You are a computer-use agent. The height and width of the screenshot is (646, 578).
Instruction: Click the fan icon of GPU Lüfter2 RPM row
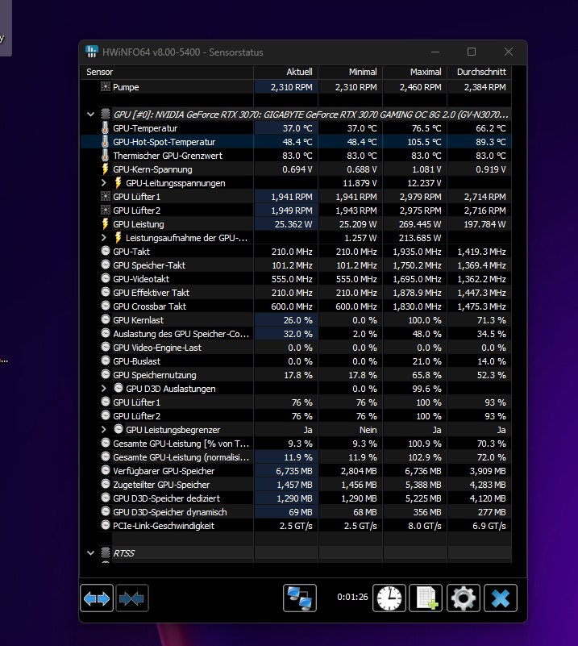(x=106, y=210)
